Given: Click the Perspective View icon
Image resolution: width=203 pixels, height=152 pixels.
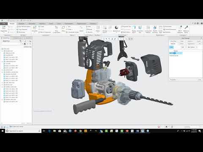Looking at the screenshot, I should pos(140,29).
